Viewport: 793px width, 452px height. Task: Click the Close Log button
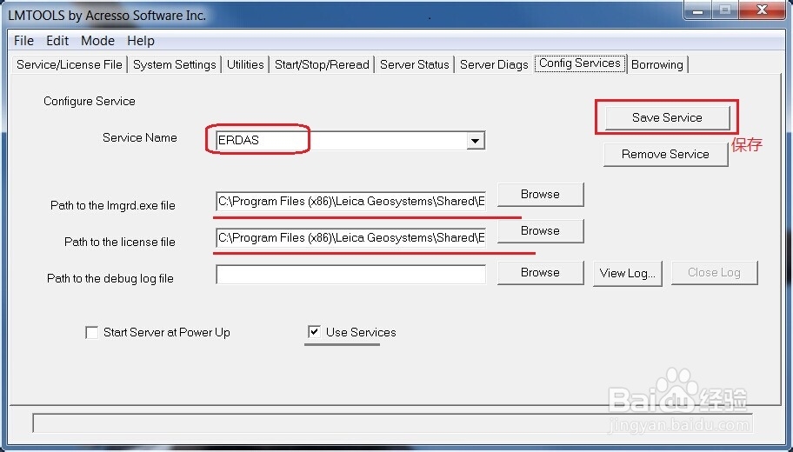coord(714,273)
